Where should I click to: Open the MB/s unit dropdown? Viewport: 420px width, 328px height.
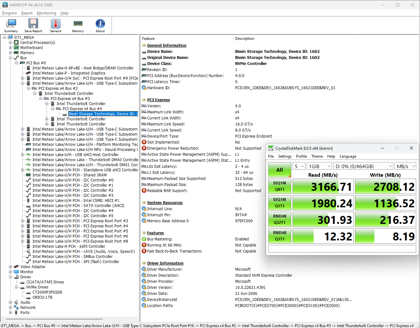pyautogui.click(x=405, y=166)
